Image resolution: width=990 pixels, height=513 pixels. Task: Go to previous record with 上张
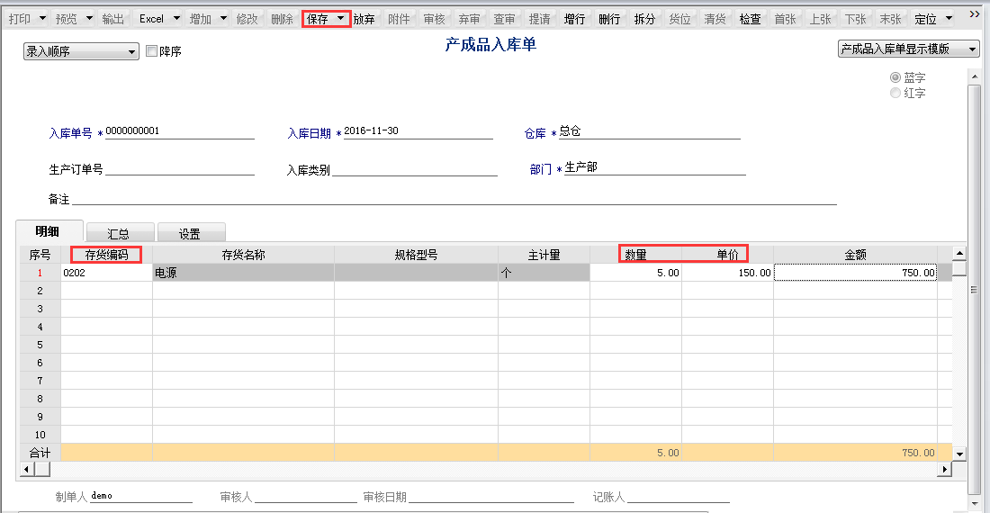pyautogui.click(x=821, y=19)
